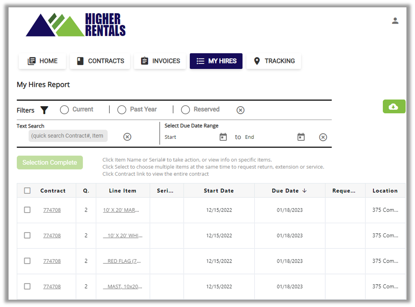Open the Start date calendar picker
The height and width of the screenshot is (307, 415).
[223, 137]
